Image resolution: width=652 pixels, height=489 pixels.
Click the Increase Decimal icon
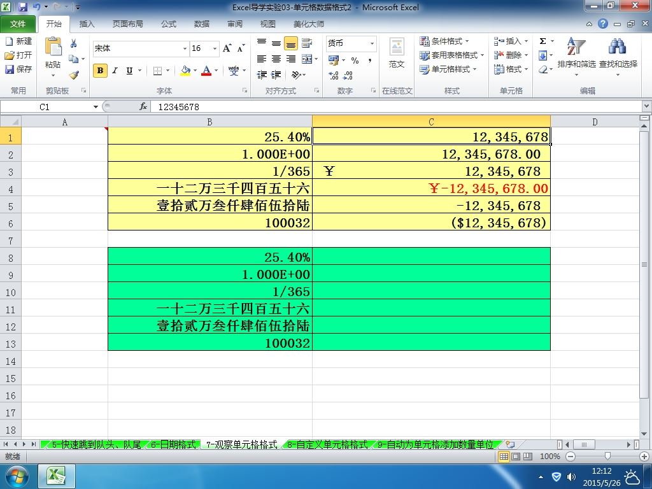tap(334, 75)
